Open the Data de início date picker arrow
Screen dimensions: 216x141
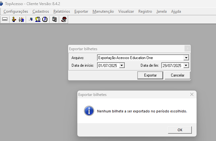click(x=122, y=65)
